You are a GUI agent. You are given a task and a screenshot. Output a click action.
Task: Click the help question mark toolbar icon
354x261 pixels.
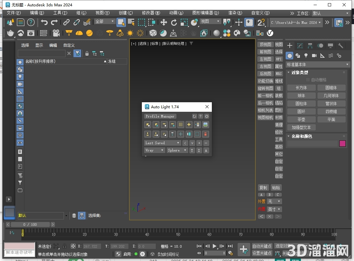[31, 22]
